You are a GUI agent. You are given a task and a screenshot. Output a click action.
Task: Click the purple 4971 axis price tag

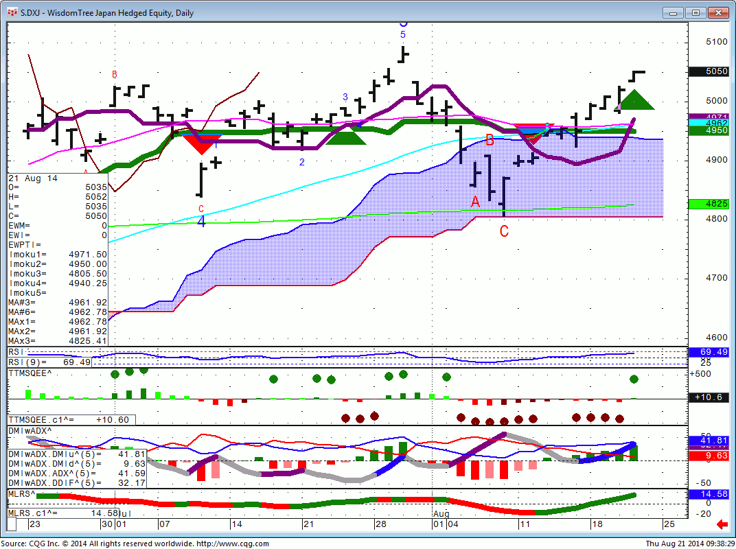point(709,116)
